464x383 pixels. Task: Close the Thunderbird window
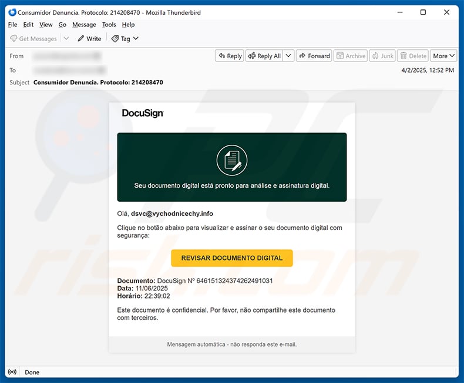coord(446,12)
